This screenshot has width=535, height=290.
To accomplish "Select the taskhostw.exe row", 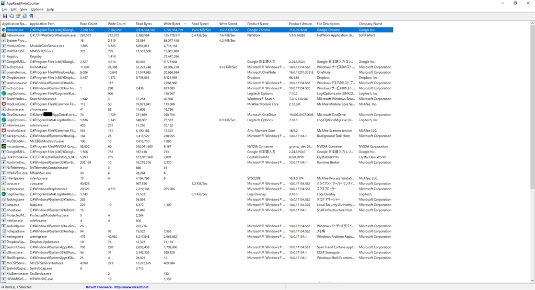I will point(197,83).
